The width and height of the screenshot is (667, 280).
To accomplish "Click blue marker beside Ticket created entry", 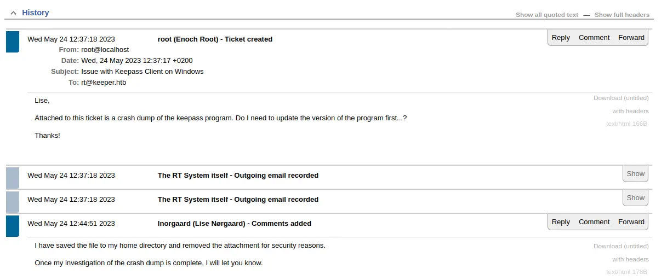I will pyautogui.click(x=13, y=42).
